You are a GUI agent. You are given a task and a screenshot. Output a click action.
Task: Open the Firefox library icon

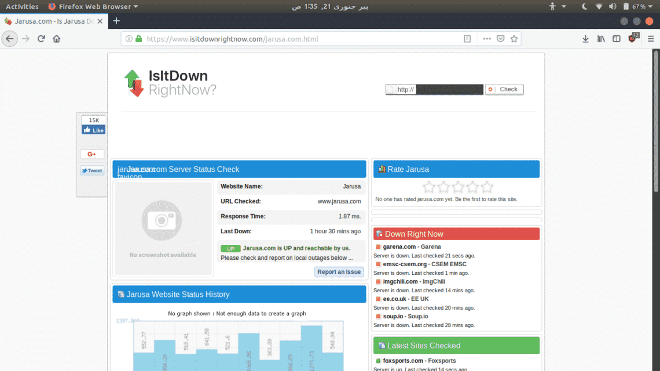[601, 39]
